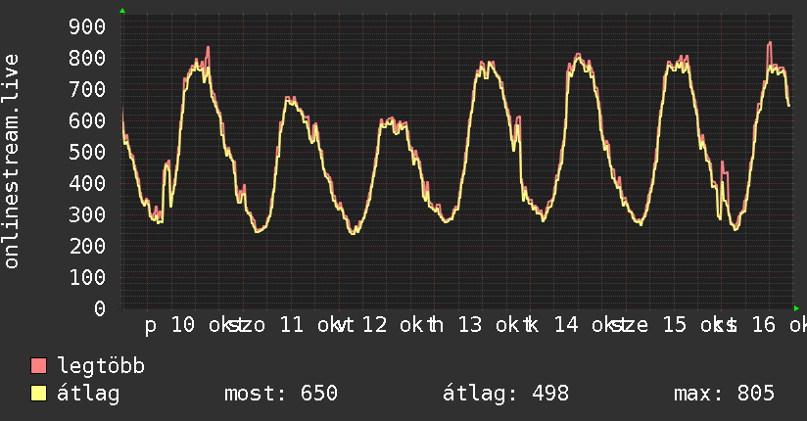The image size is (807, 421).
Task: Click the 300 y-axis label
Action: coord(87,214)
